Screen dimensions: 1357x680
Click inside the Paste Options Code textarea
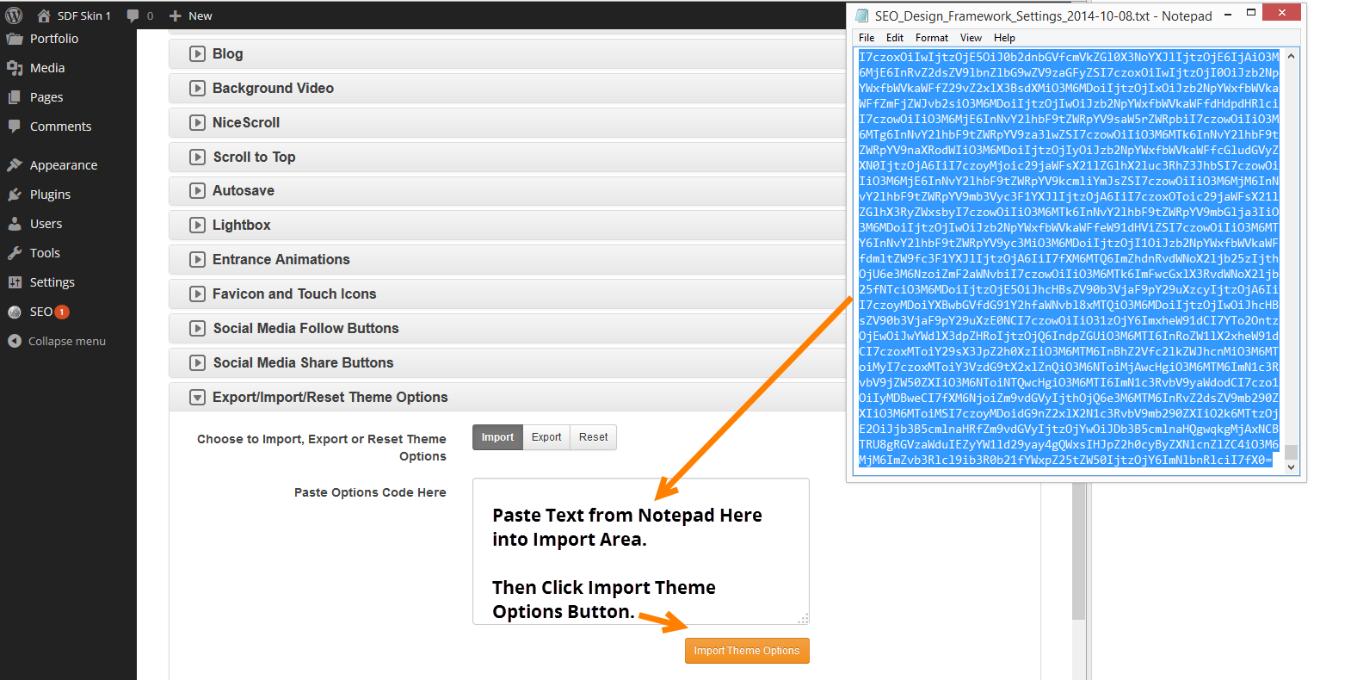pyautogui.click(x=641, y=552)
